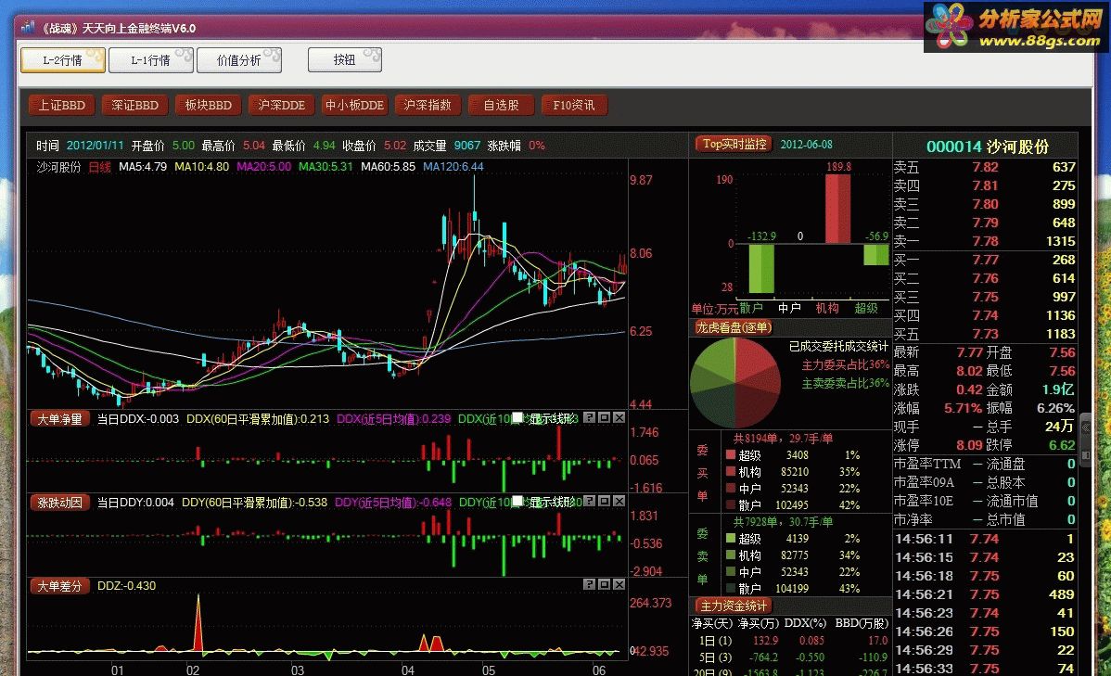Click the 涨跌动因 indicator label
The width and height of the screenshot is (1111, 676).
(59, 503)
